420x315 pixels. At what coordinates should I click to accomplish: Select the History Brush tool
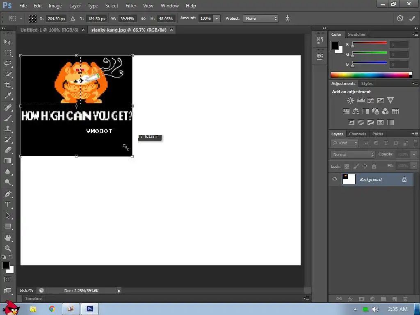[x=8, y=139]
